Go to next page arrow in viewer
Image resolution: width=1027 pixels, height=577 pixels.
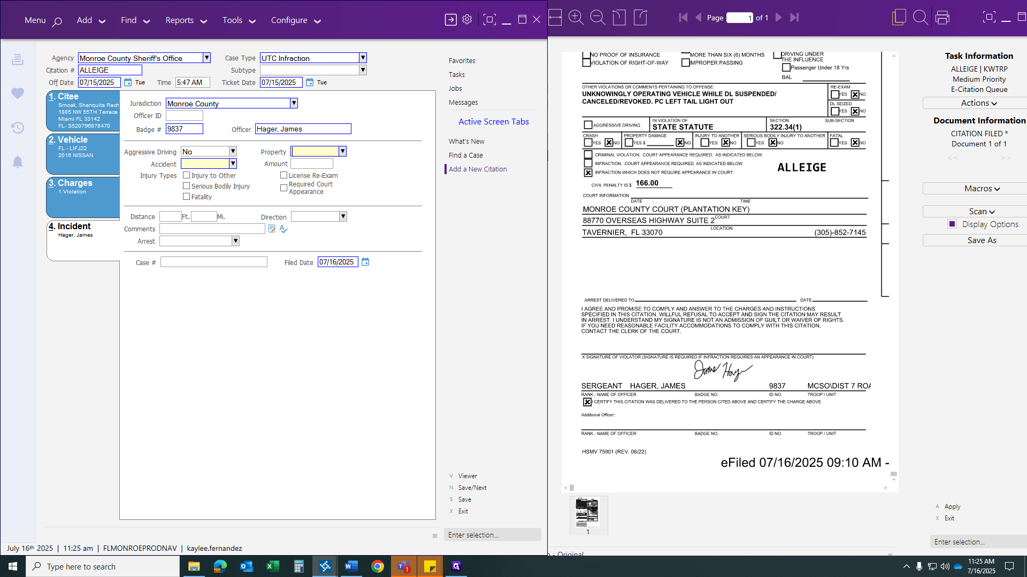point(778,18)
